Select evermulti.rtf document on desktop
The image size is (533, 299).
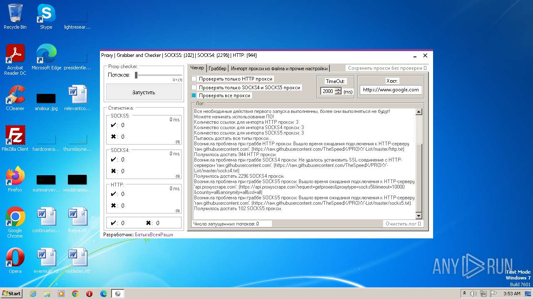pyautogui.click(x=46, y=261)
